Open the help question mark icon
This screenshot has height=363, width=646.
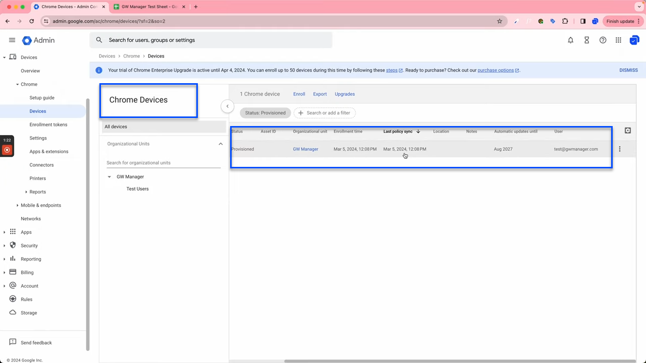603,40
